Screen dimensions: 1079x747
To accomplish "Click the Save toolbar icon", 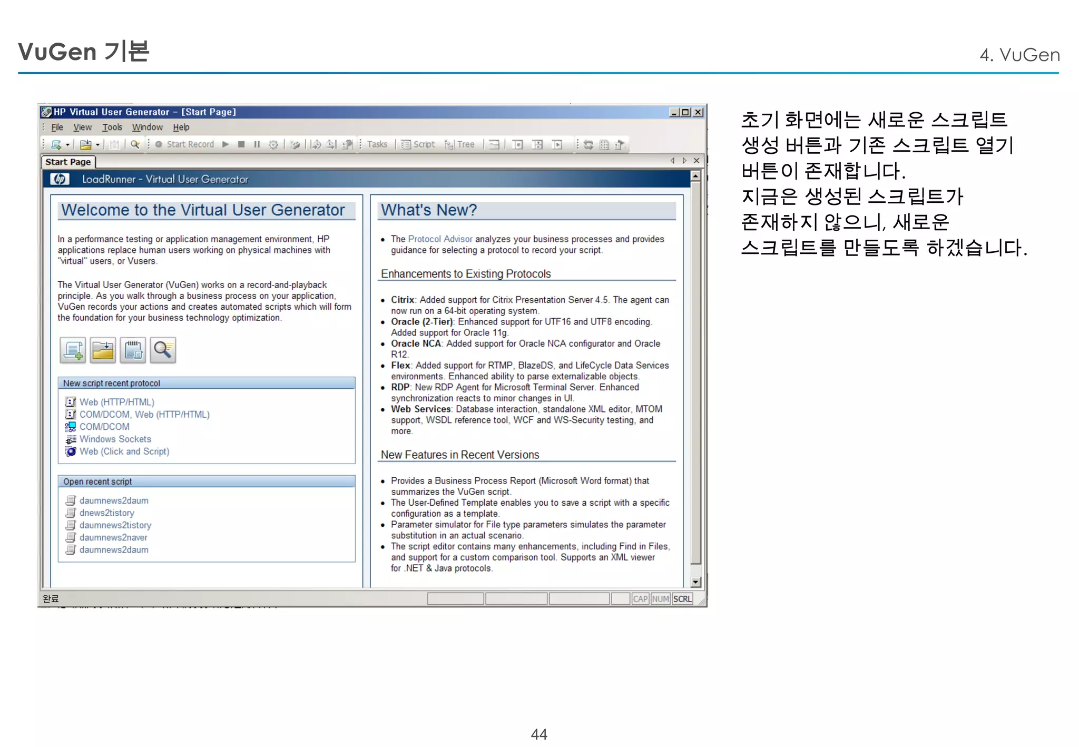I will [x=114, y=144].
